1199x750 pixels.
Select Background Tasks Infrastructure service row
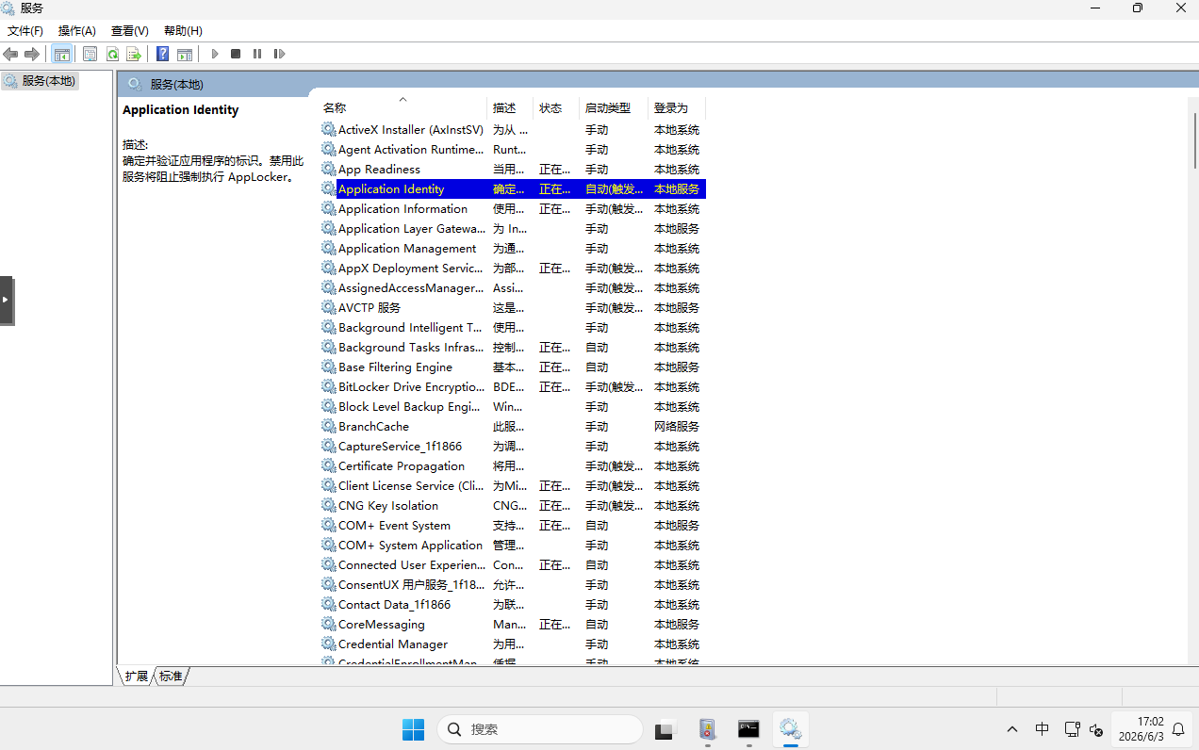[513, 347]
